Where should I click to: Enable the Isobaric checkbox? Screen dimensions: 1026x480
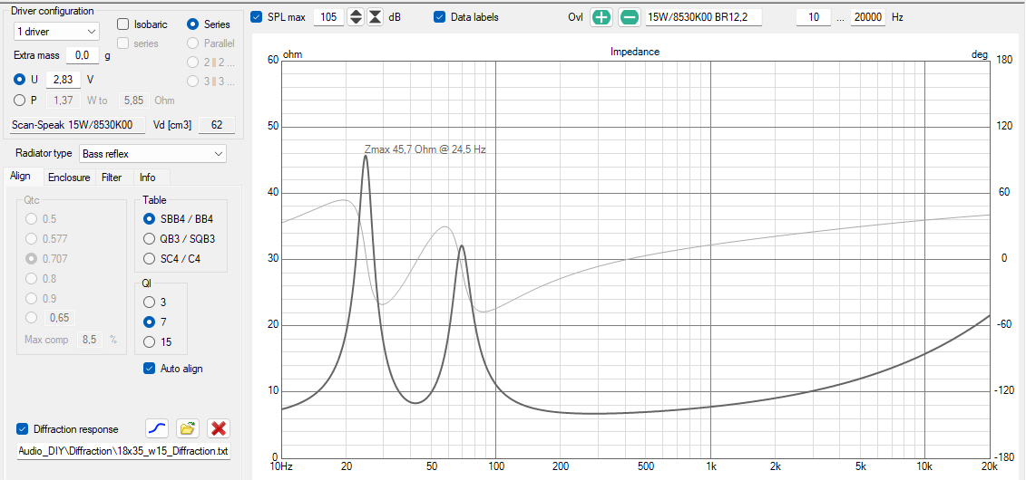[x=122, y=24]
